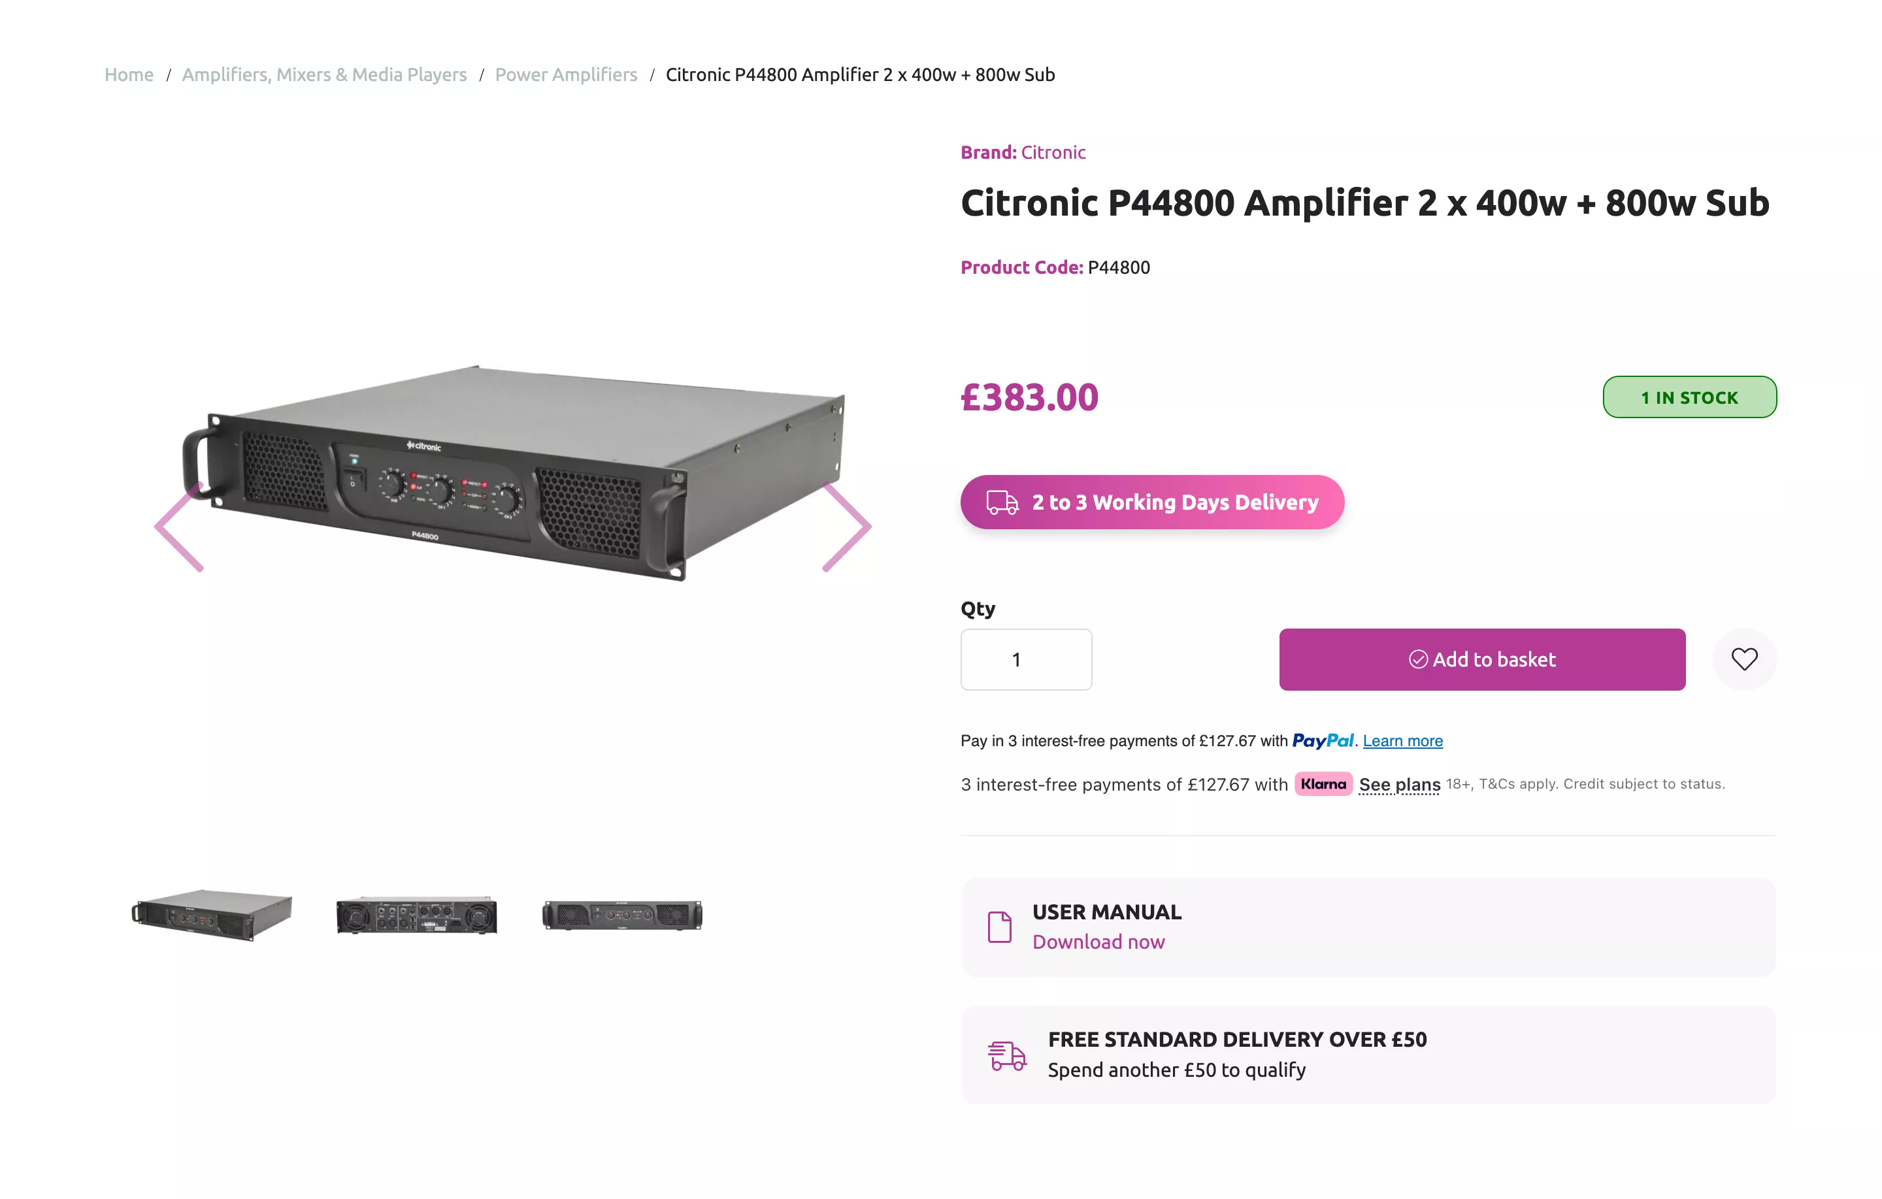This screenshot has height=1199, width=1882.
Task: Click the Klarna badge
Action: pos(1324,784)
